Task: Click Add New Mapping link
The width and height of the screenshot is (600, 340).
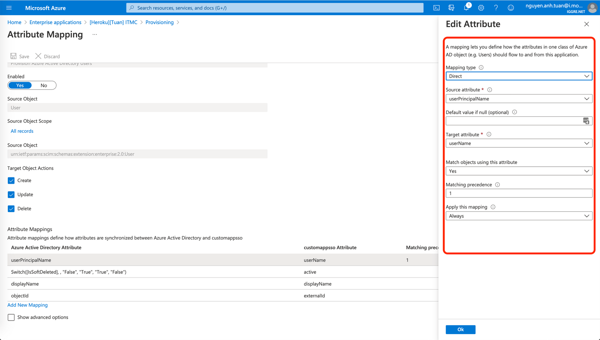Action: click(28, 305)
